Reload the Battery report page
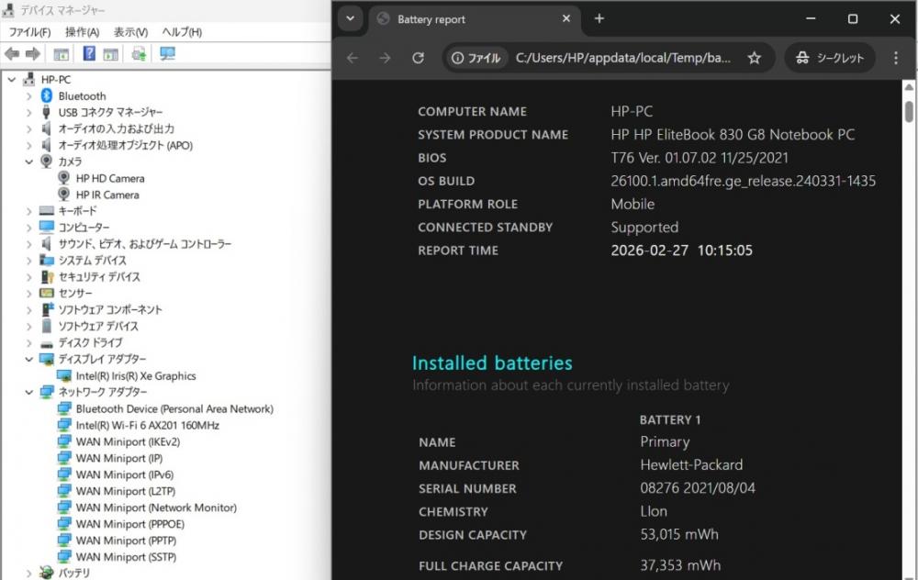The height and width of the screenshot is (580, 918). (418, 58)
